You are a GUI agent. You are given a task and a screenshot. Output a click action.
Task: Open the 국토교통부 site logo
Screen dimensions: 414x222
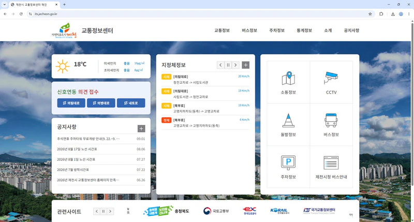coord(216,211)
